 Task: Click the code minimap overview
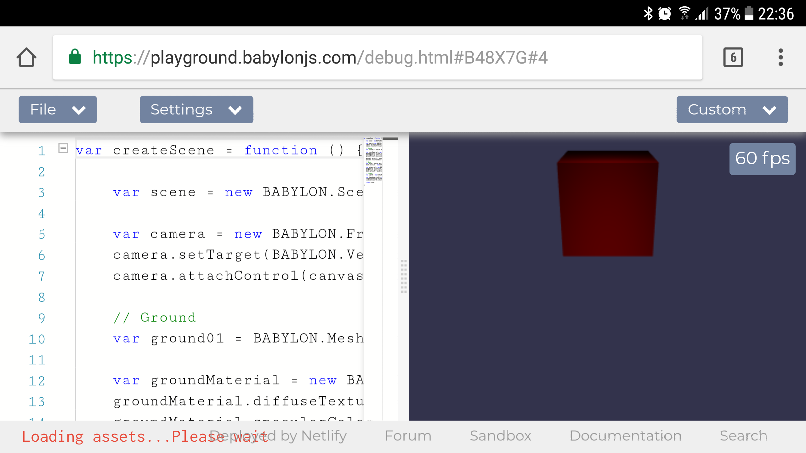pos(374,160)
